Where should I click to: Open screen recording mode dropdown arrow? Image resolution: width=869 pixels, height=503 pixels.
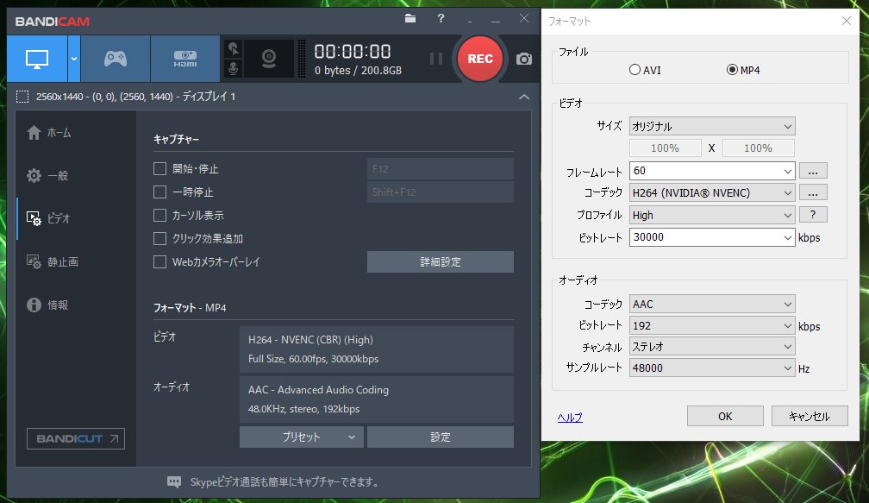click(74, 59)
